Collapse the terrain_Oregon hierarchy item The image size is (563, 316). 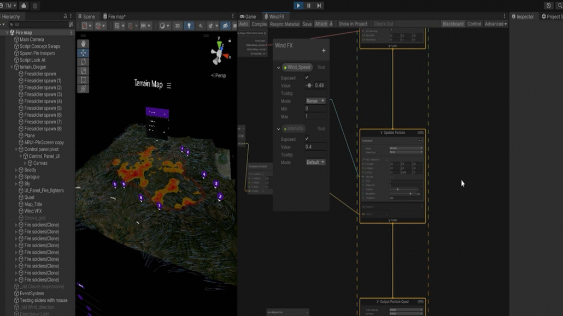click(x=12, y=67)
